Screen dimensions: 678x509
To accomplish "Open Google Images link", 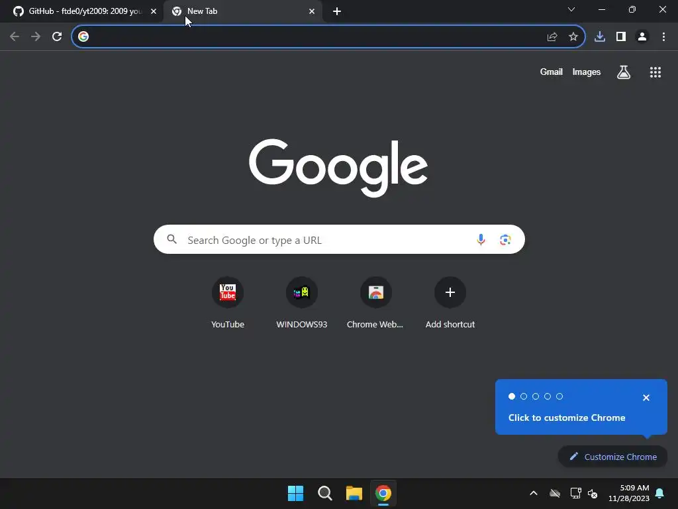I will point(587,72).
